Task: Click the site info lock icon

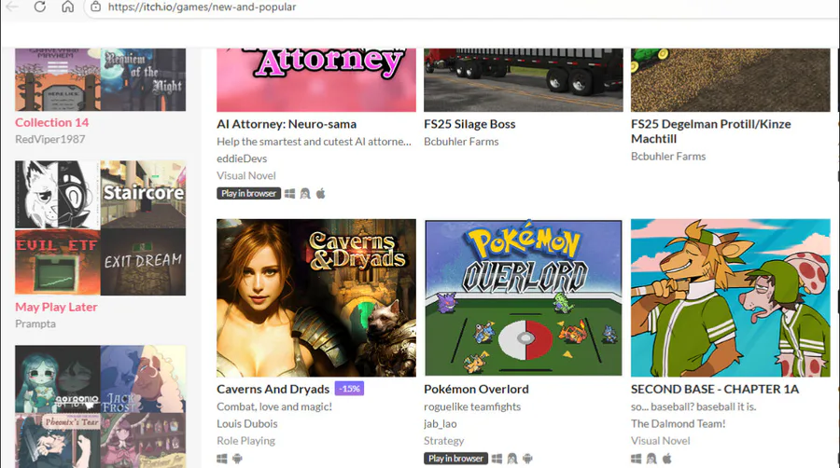Action: 95,7
